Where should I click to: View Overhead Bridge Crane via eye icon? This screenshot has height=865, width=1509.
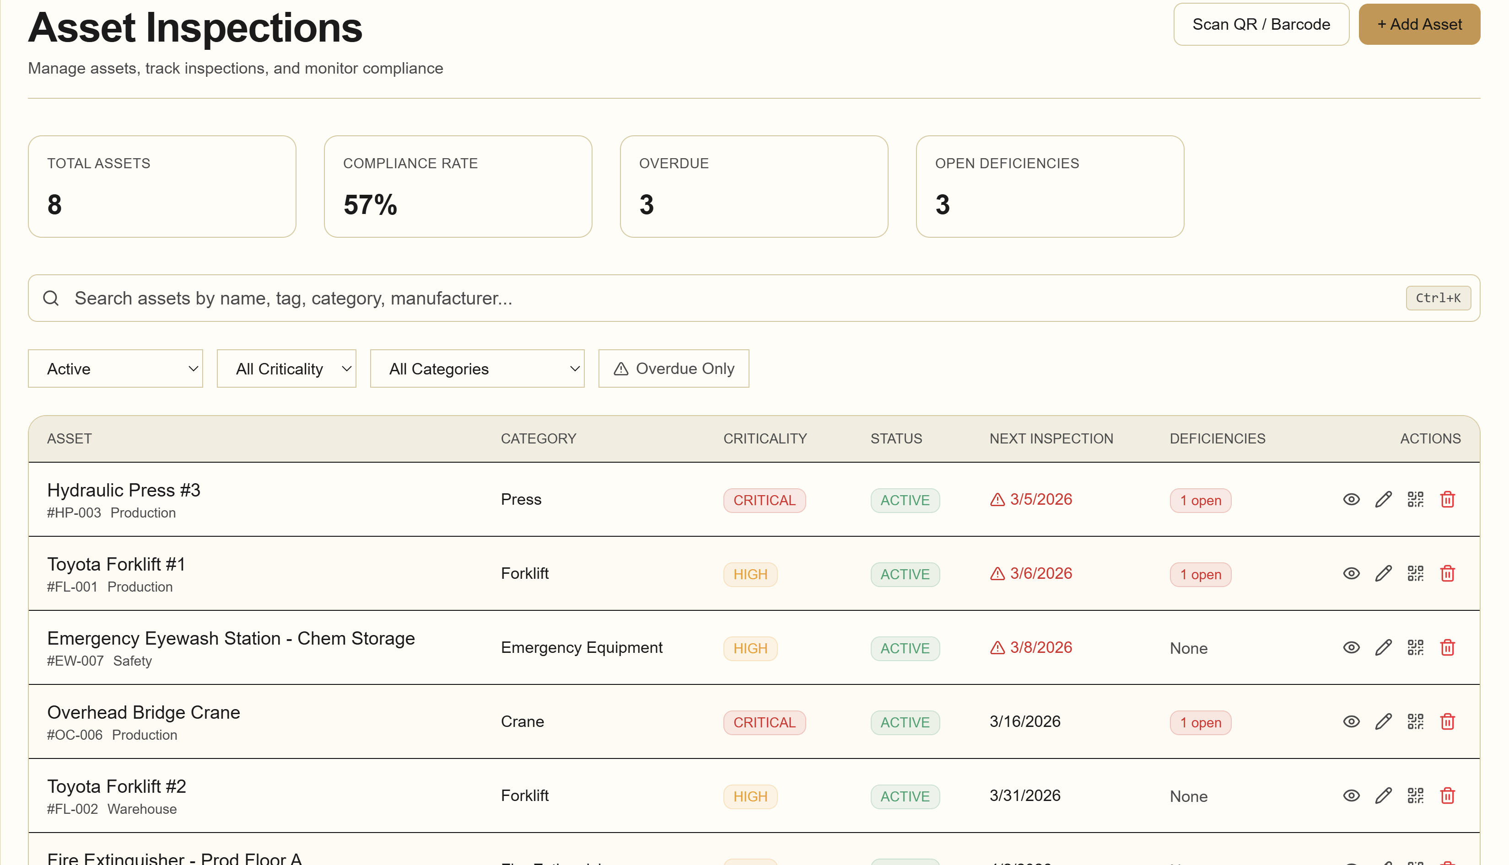[x=1351, y=722]
